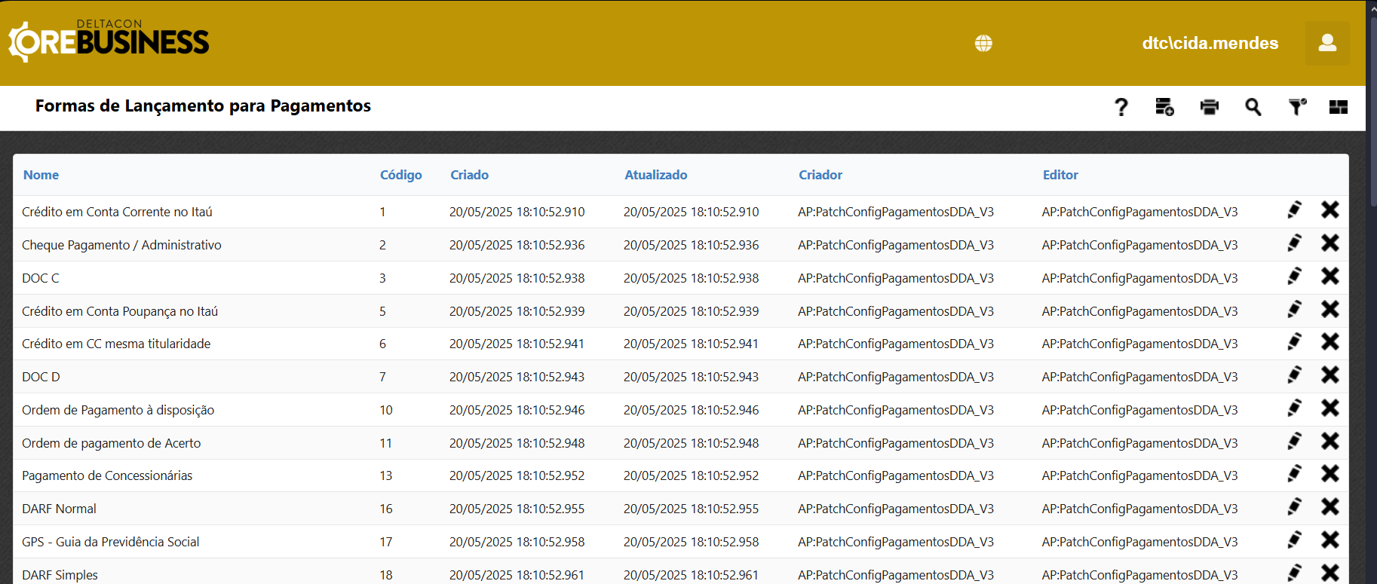This screenshot has width=1377, height=584.
Task: Click the dtc\cida.mendes username
Action: point(1210,44)
